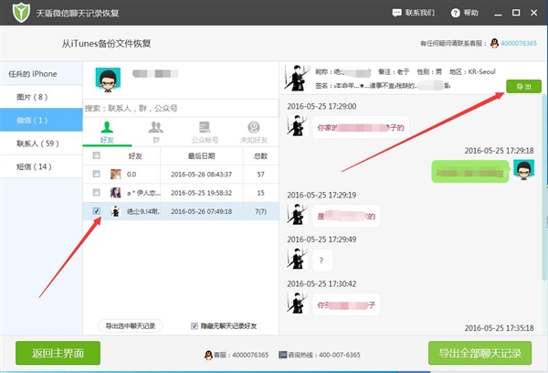Image resolution: width=548 pixels, height=373 pixels.
Task: Click 导出选中聊天记录 button
Action: [x=131, y=325]
